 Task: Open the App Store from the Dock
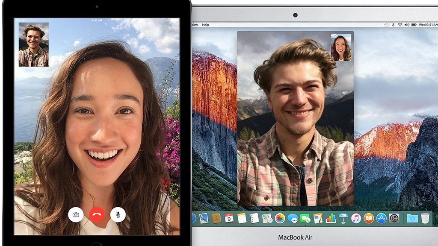[382, 219]
